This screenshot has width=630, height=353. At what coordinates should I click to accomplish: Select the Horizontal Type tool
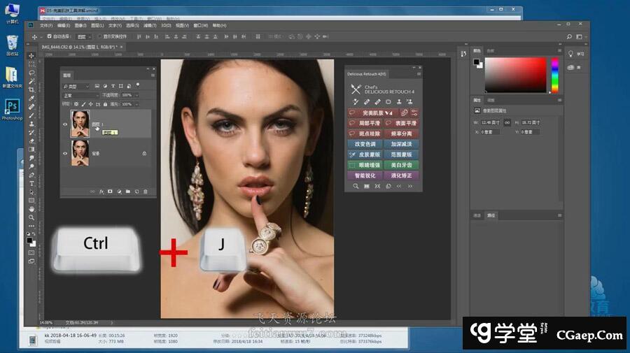31,183
